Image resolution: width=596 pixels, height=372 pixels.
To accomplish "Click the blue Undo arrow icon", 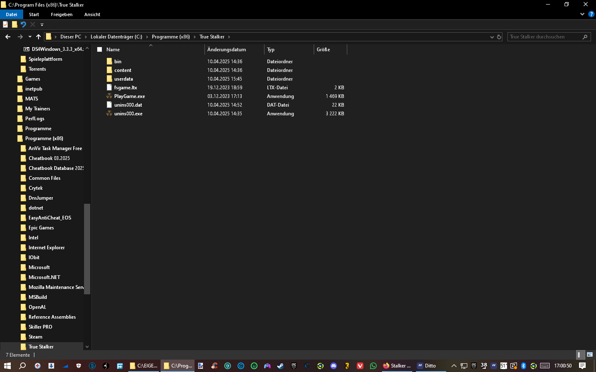I will click(24, 24).
